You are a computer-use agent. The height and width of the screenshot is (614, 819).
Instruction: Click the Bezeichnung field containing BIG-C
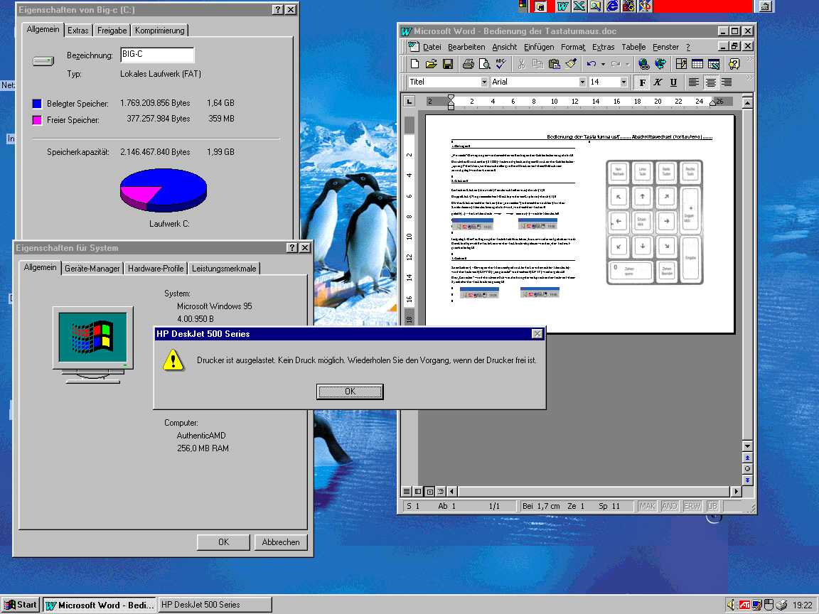[157, 54]
